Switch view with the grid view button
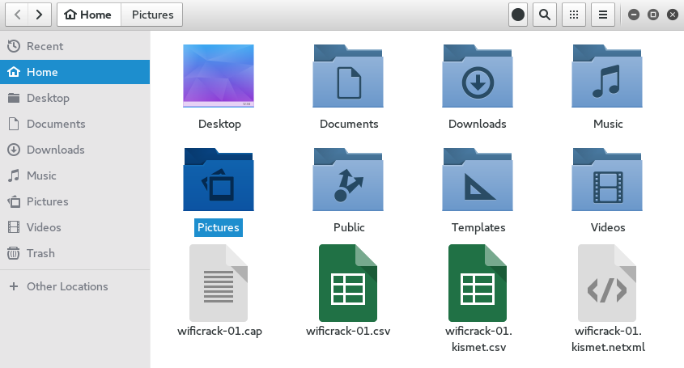Screen dimensions: 684x368 (574, 15)
